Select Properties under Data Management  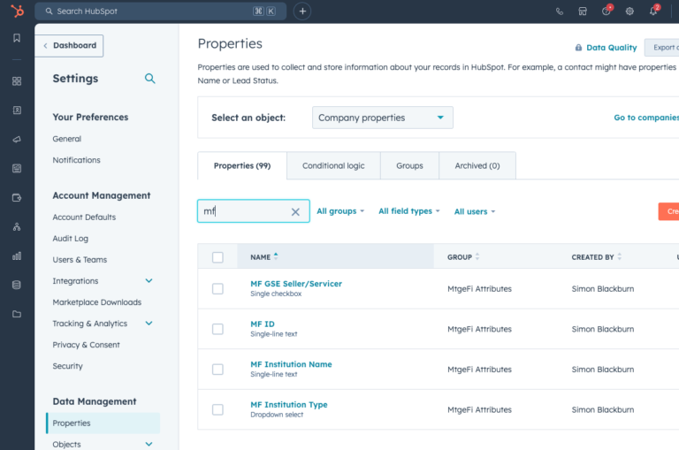click(103, 423)
